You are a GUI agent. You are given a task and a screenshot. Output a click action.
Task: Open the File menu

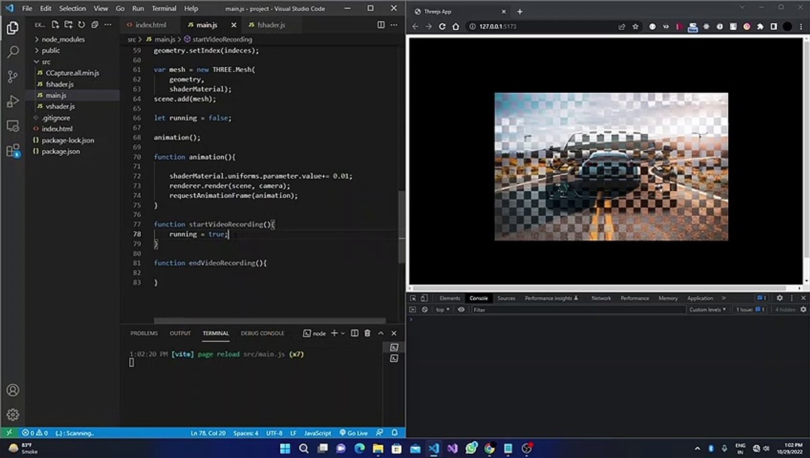coord(27,8)
